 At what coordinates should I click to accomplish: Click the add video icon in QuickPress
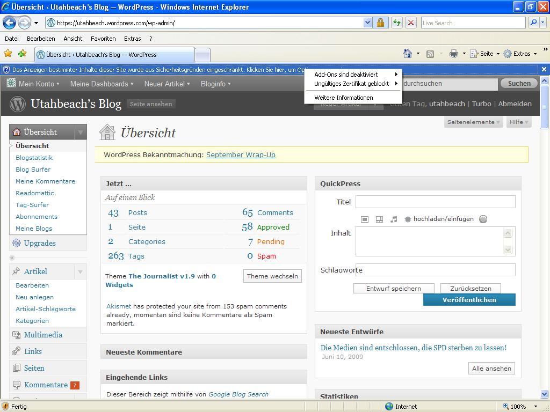(x=379, y=219)
